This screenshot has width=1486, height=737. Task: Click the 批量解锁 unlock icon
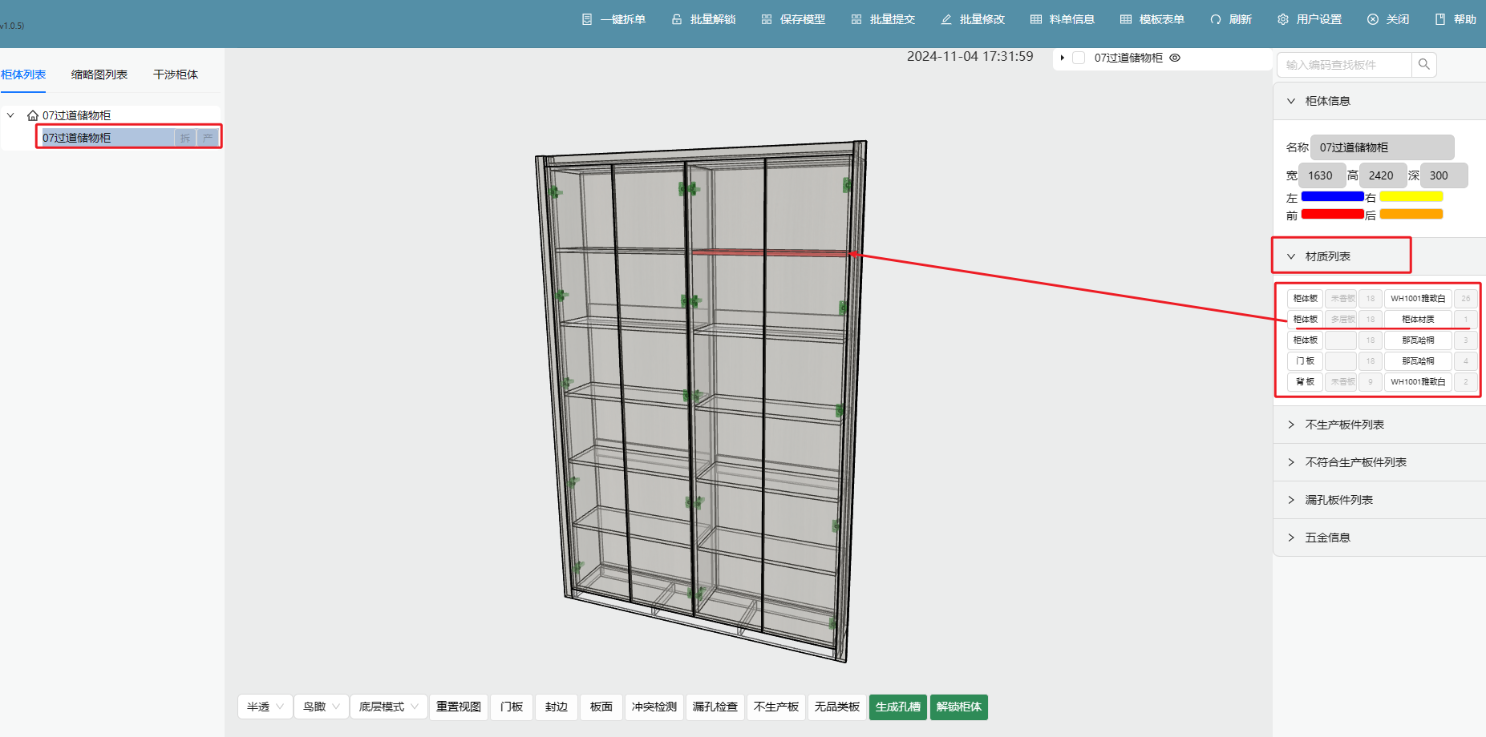coord(677,19)
